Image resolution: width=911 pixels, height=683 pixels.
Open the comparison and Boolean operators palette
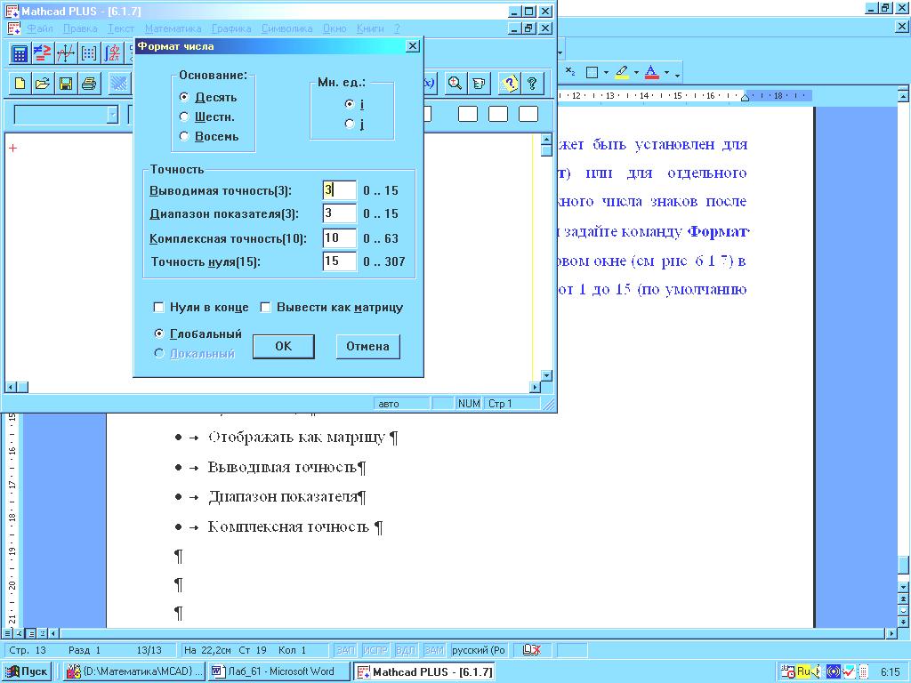(42, 53)
